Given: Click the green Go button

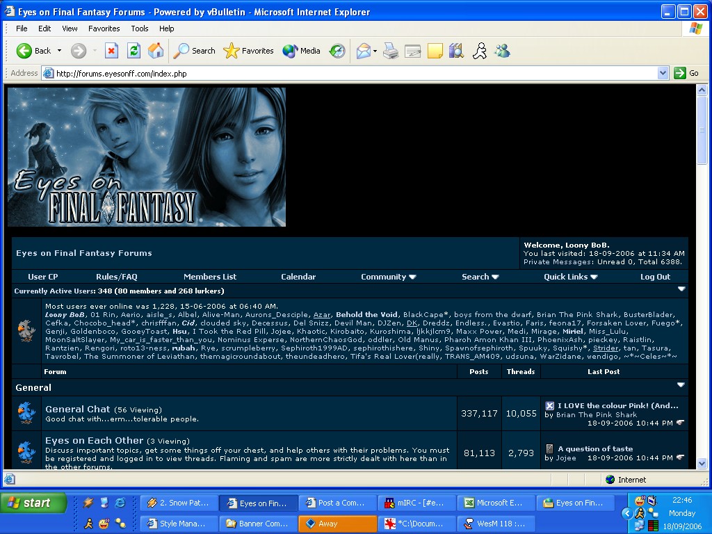Looking at the screenshot, I should (686, 73).
